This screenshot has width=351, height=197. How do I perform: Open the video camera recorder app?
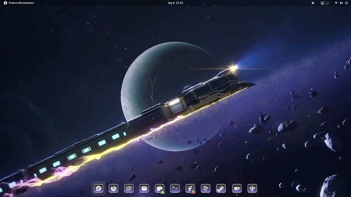point(237,188)
